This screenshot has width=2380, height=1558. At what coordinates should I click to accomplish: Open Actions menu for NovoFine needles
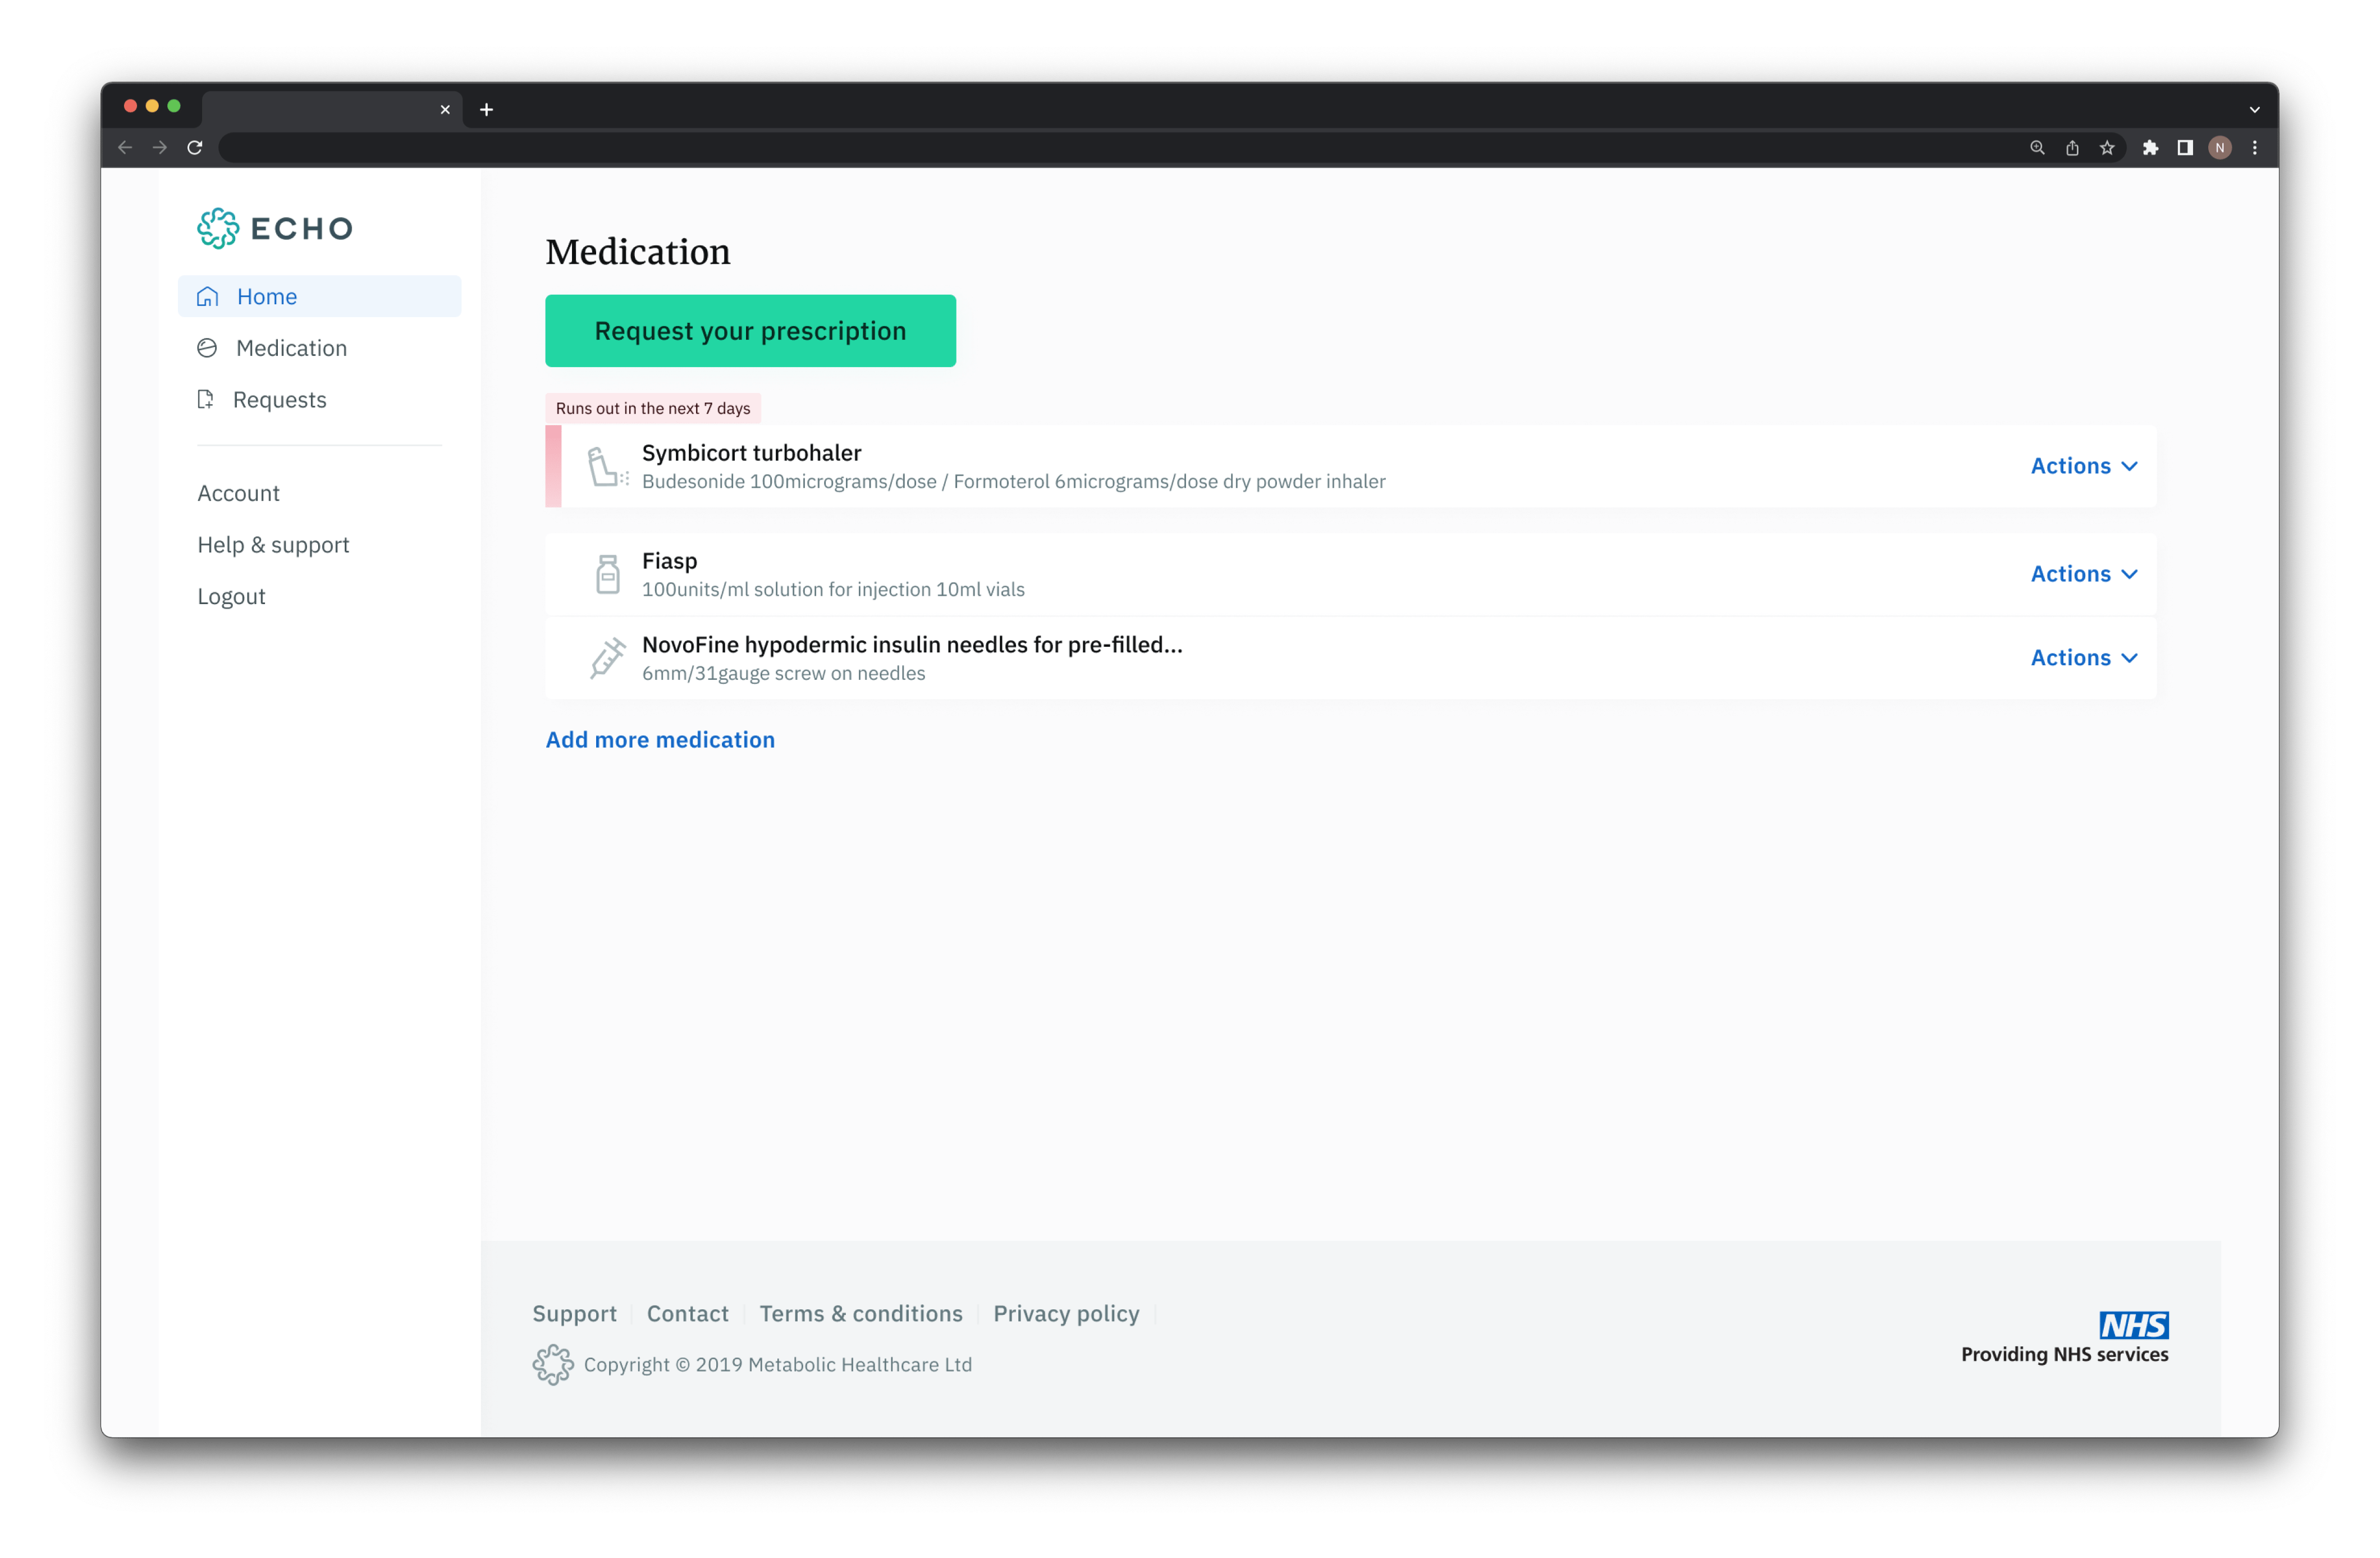pos(2084,658)
